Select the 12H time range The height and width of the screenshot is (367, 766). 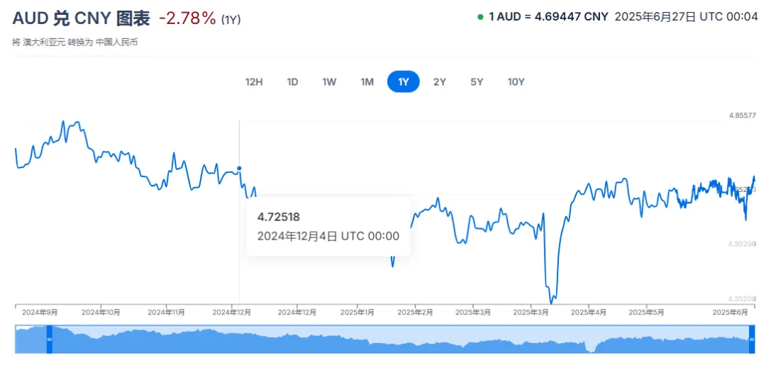253,82
